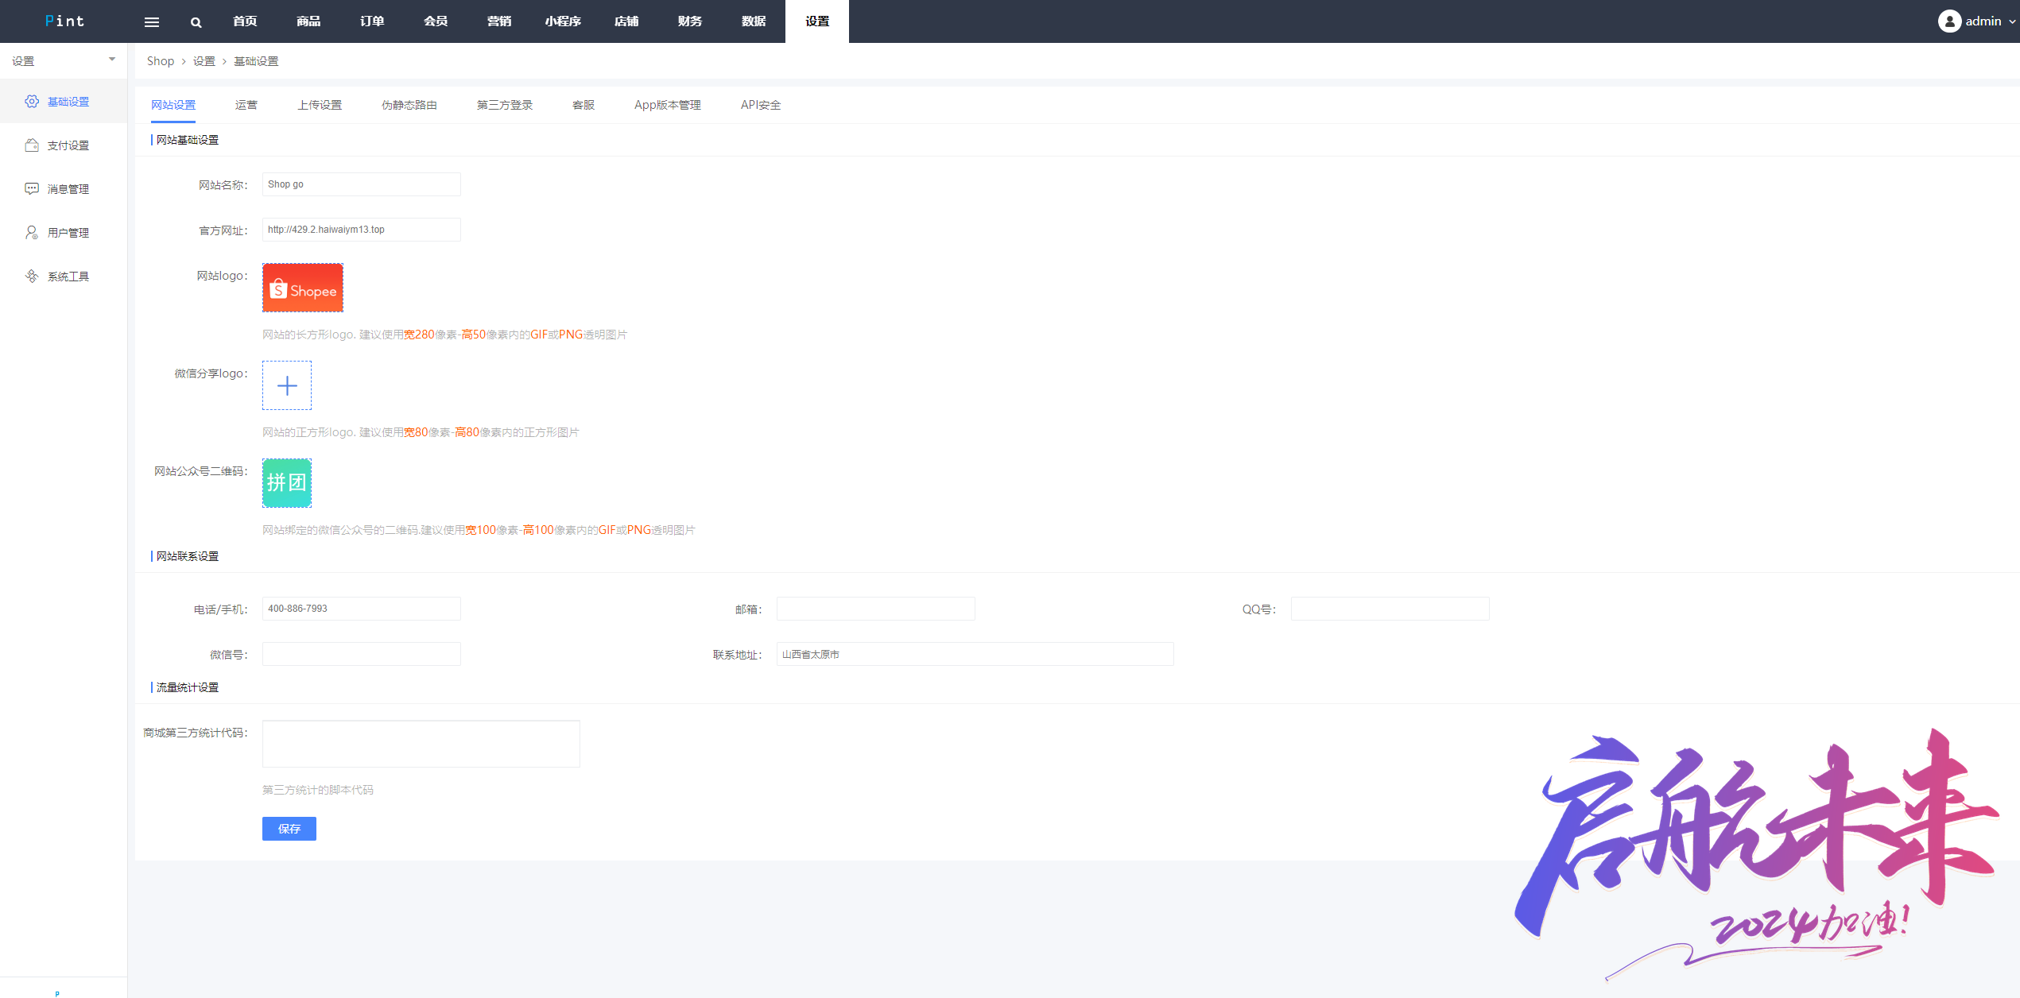Upload image via plus icon for 微信分享logo
Screen dimensions: 2020x998
tap(287, 385)
